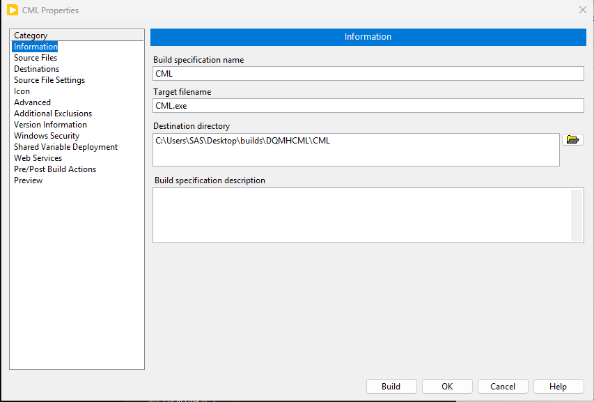Click the 'Destination directory' label

192,126
